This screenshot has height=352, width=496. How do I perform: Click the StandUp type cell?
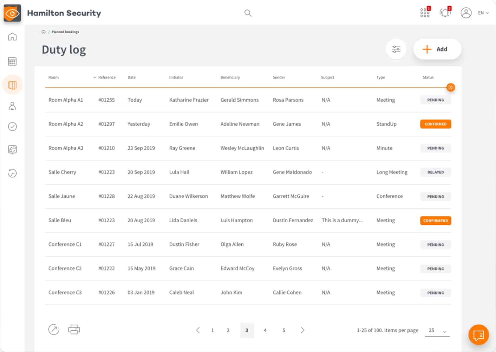coord(386,124)
